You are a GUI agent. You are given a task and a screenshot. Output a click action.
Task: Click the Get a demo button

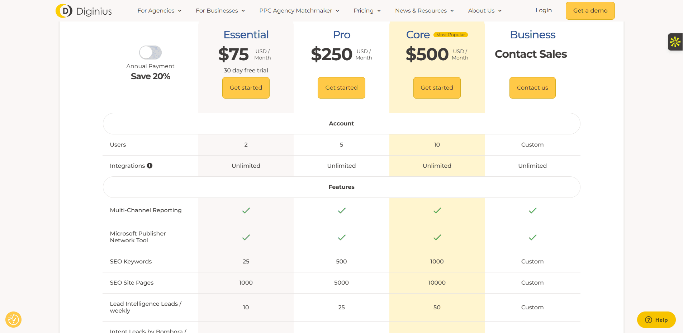click(590, 11)
